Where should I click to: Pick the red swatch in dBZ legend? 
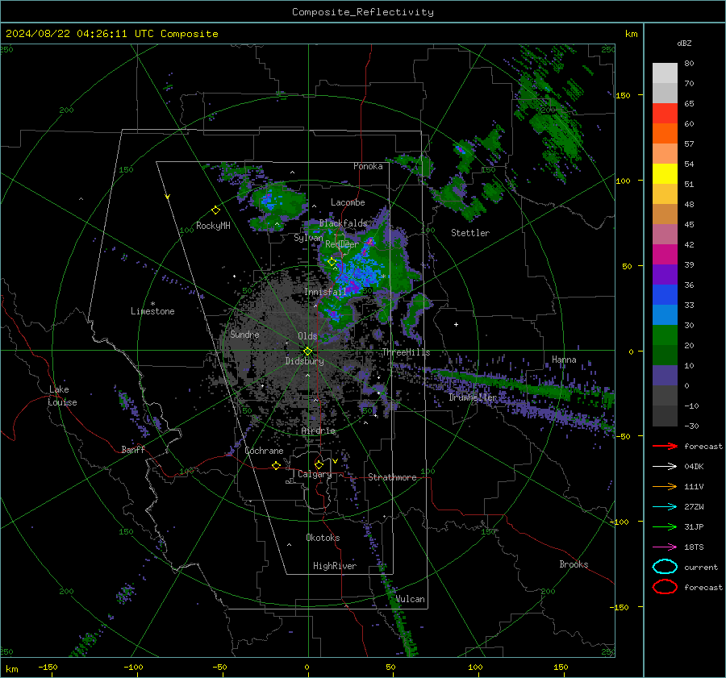pyautogui.click(x=665, y=114)
